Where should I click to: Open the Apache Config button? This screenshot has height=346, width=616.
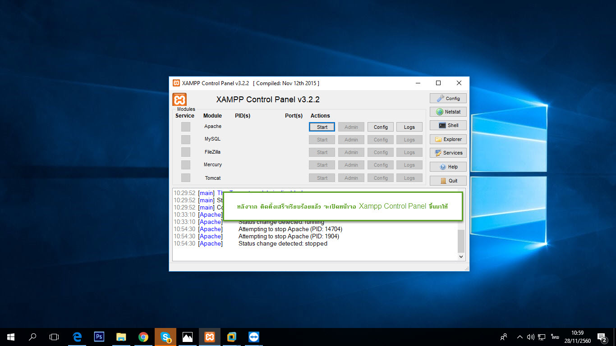click(x=381, y=127)
